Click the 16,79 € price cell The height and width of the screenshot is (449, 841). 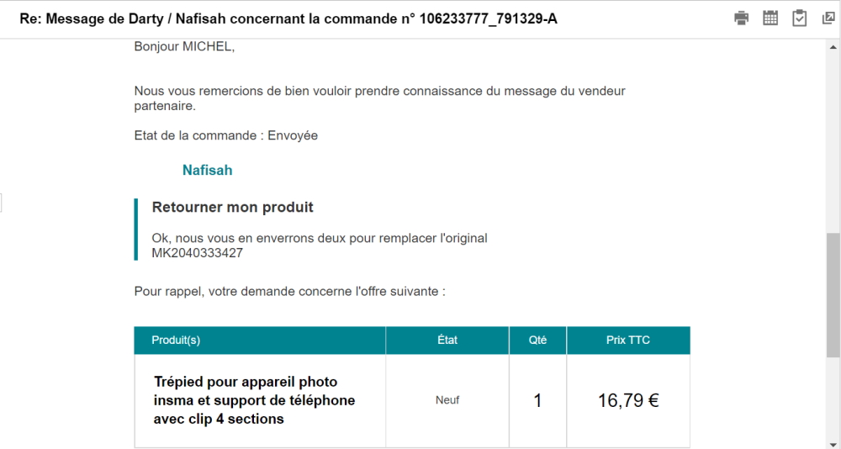(628, 401)
